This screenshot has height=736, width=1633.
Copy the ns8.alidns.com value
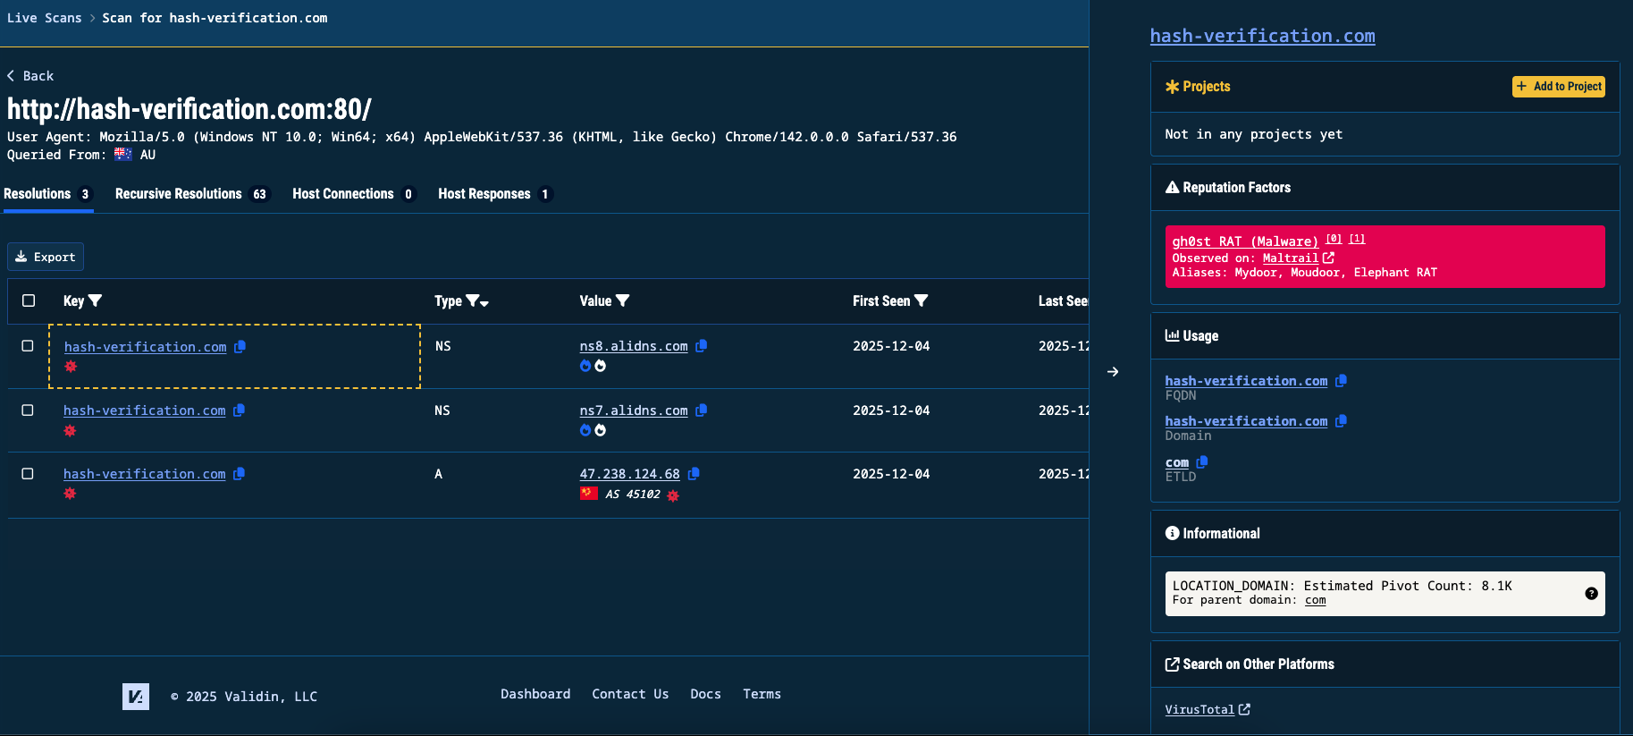pos(702,346)
